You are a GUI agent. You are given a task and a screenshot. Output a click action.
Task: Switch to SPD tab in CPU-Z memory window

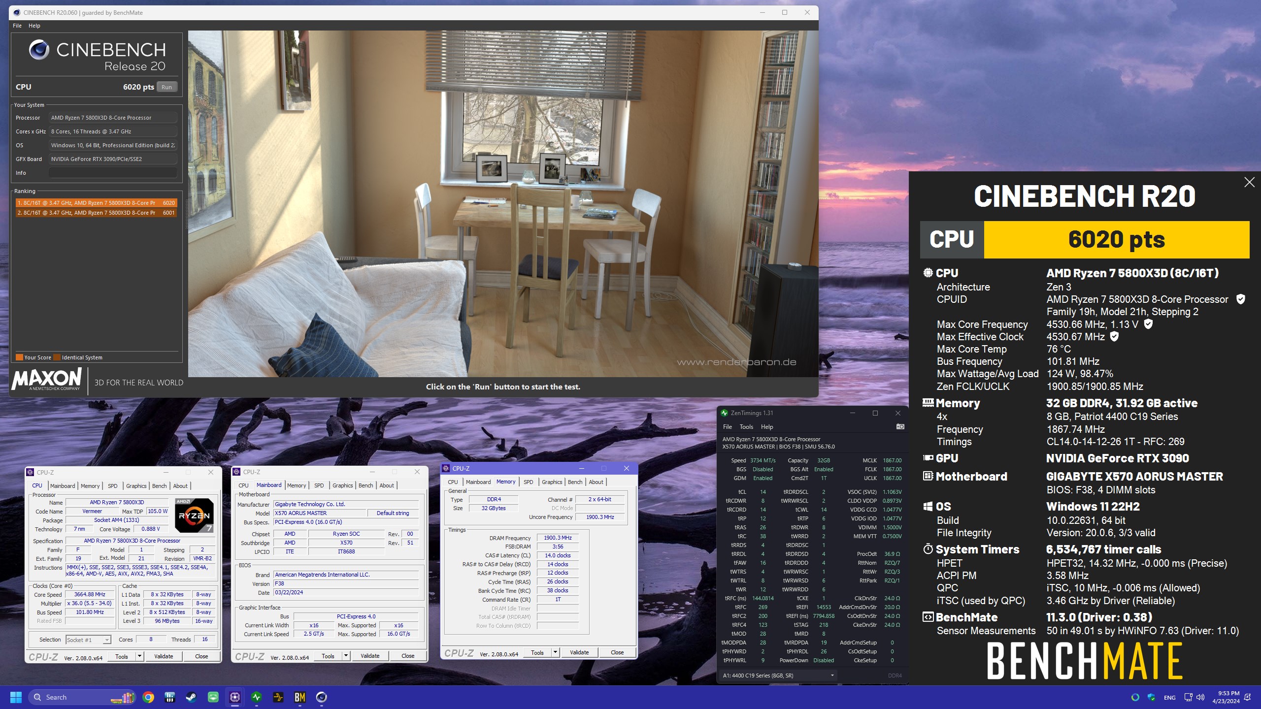pyautogui.click(x=528, y=482)
